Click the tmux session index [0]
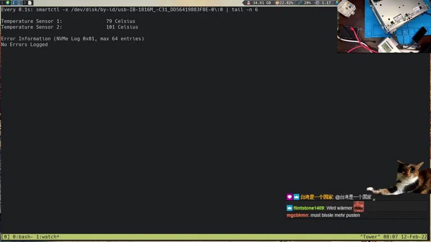This screenshot has height=242, width=431. tap(5, 237)
